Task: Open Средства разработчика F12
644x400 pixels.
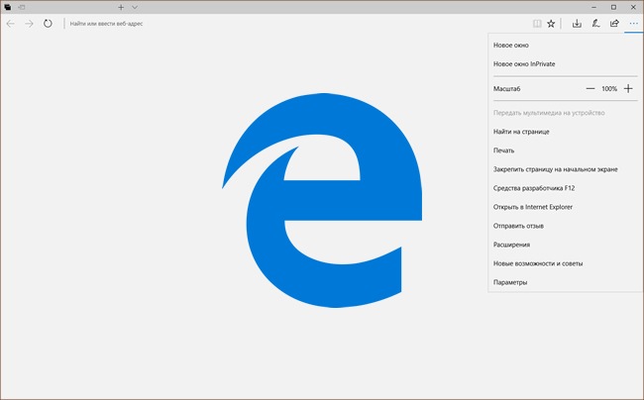Action: [563, 188]
